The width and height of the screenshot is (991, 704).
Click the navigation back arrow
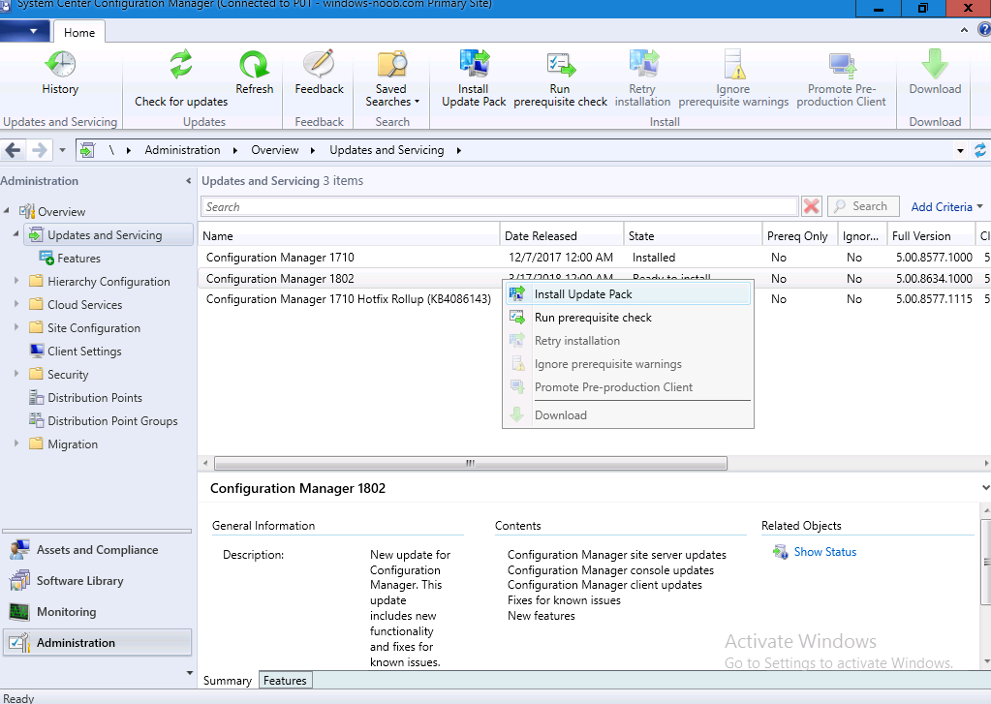[13, 150]
